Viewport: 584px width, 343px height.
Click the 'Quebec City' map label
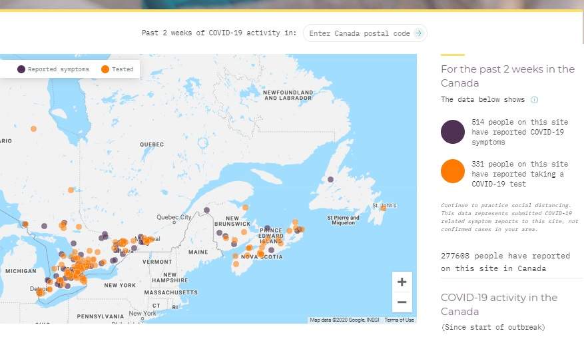click(174, 216)
